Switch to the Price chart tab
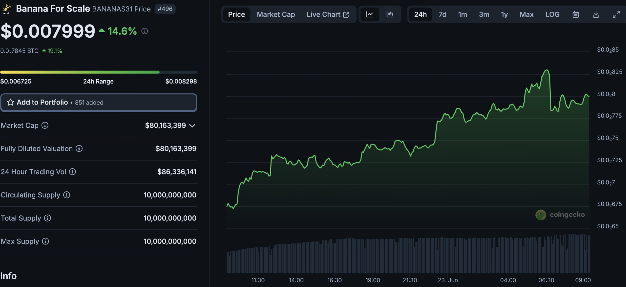This screenshot has height=287, width=626. [x=237, y=14]
